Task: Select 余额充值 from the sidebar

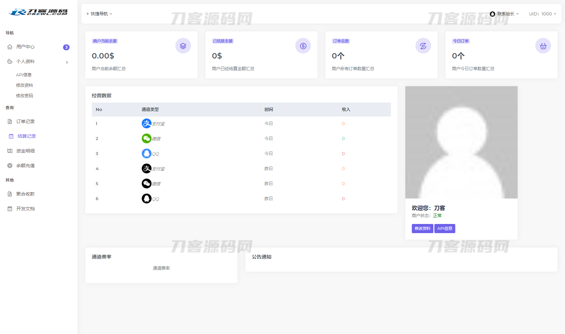Action: pos(25,166)
